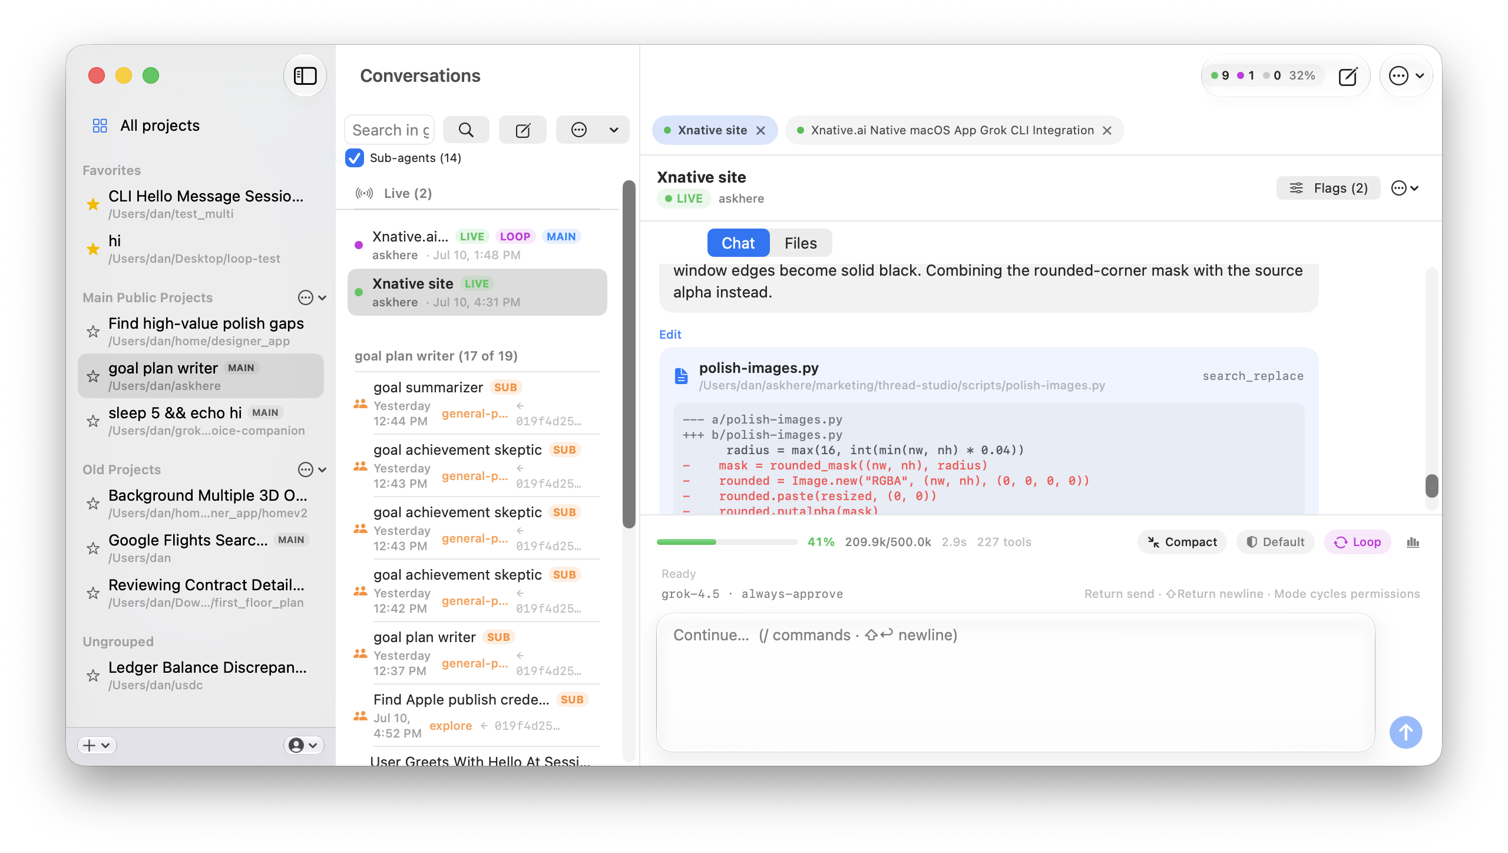Image resolution: width=1508 pixels, height=853 pixels.
Task: Open Xnative.ai LIVE LOOP MAIN conversation
Action: click(477, 245)
